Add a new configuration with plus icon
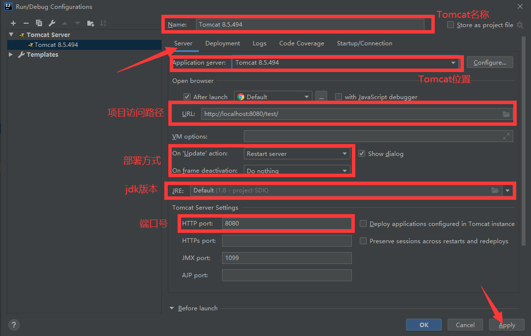Image resolution: width=531 pixels, height=336 pixels. (13, 23)
